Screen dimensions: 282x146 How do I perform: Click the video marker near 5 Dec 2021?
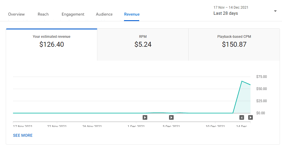(x=171, y=117)
